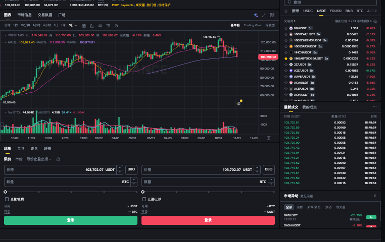The width and height of the screenshot is (385, 242).
Task: Switch chart to Trading View
Action: [x=252, y=25]
